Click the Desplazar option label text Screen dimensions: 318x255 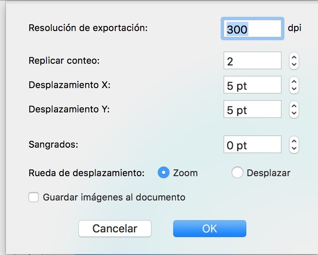[x=268, y=173]
